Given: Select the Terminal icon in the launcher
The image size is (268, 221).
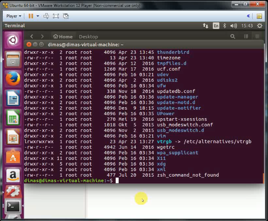Looking at the screenshot, I should pos(13,206).
